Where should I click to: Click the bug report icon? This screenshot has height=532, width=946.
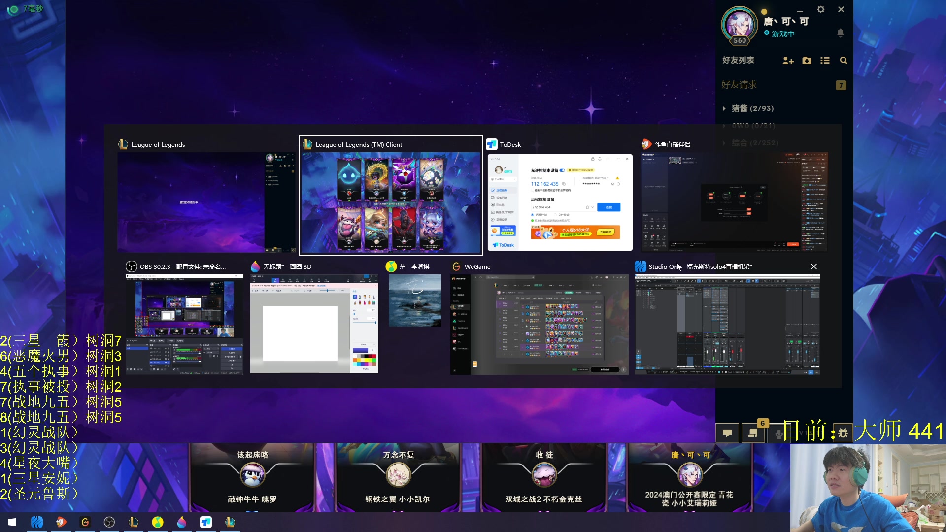pyautogui.click(x=843, y=433)
